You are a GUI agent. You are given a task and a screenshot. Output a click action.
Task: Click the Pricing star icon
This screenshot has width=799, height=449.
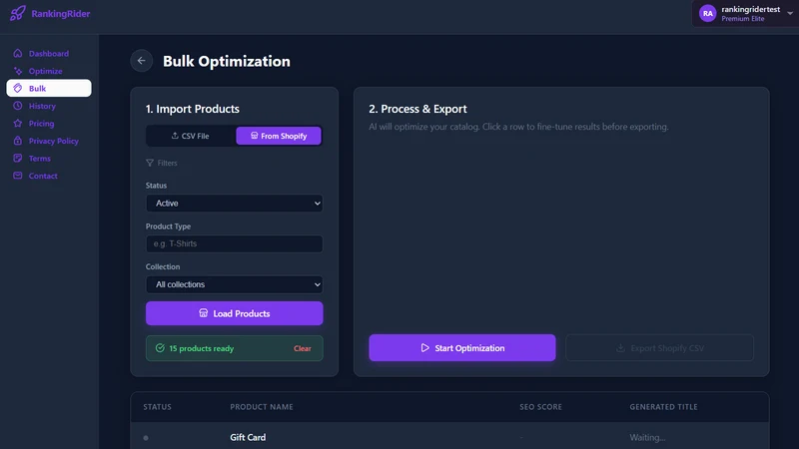coord(18,123)
